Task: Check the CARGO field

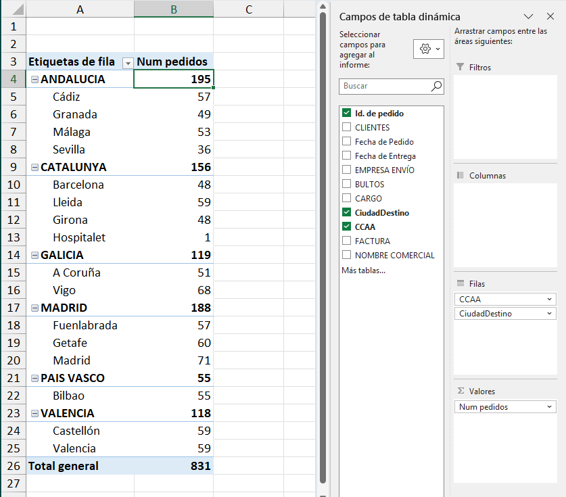Action: [x=346, y=198]
